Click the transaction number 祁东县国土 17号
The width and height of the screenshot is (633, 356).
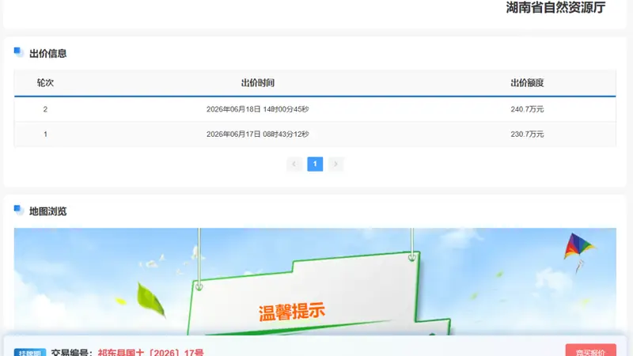[150, 352]
